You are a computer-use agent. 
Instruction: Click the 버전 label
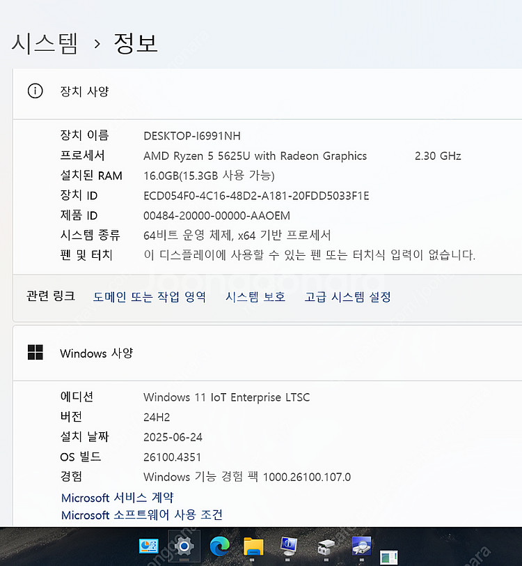pyautogui.click(x=71, y=417)
